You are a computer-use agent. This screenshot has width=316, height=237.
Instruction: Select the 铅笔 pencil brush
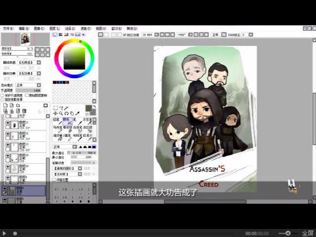57,121
